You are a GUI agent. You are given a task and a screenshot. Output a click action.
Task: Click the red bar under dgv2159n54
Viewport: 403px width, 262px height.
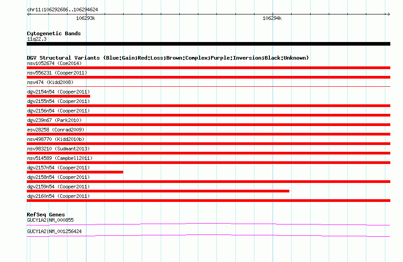click(158, 191)
